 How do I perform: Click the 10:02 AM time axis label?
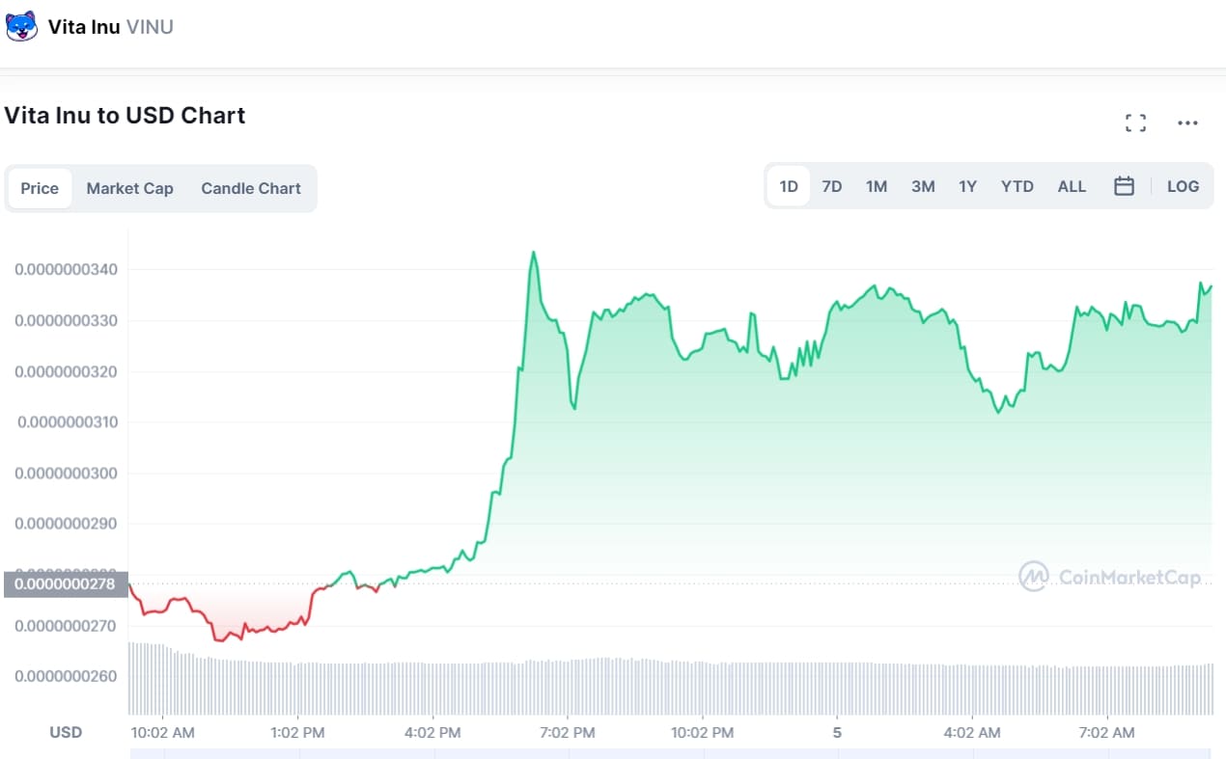tap(162, 733)
